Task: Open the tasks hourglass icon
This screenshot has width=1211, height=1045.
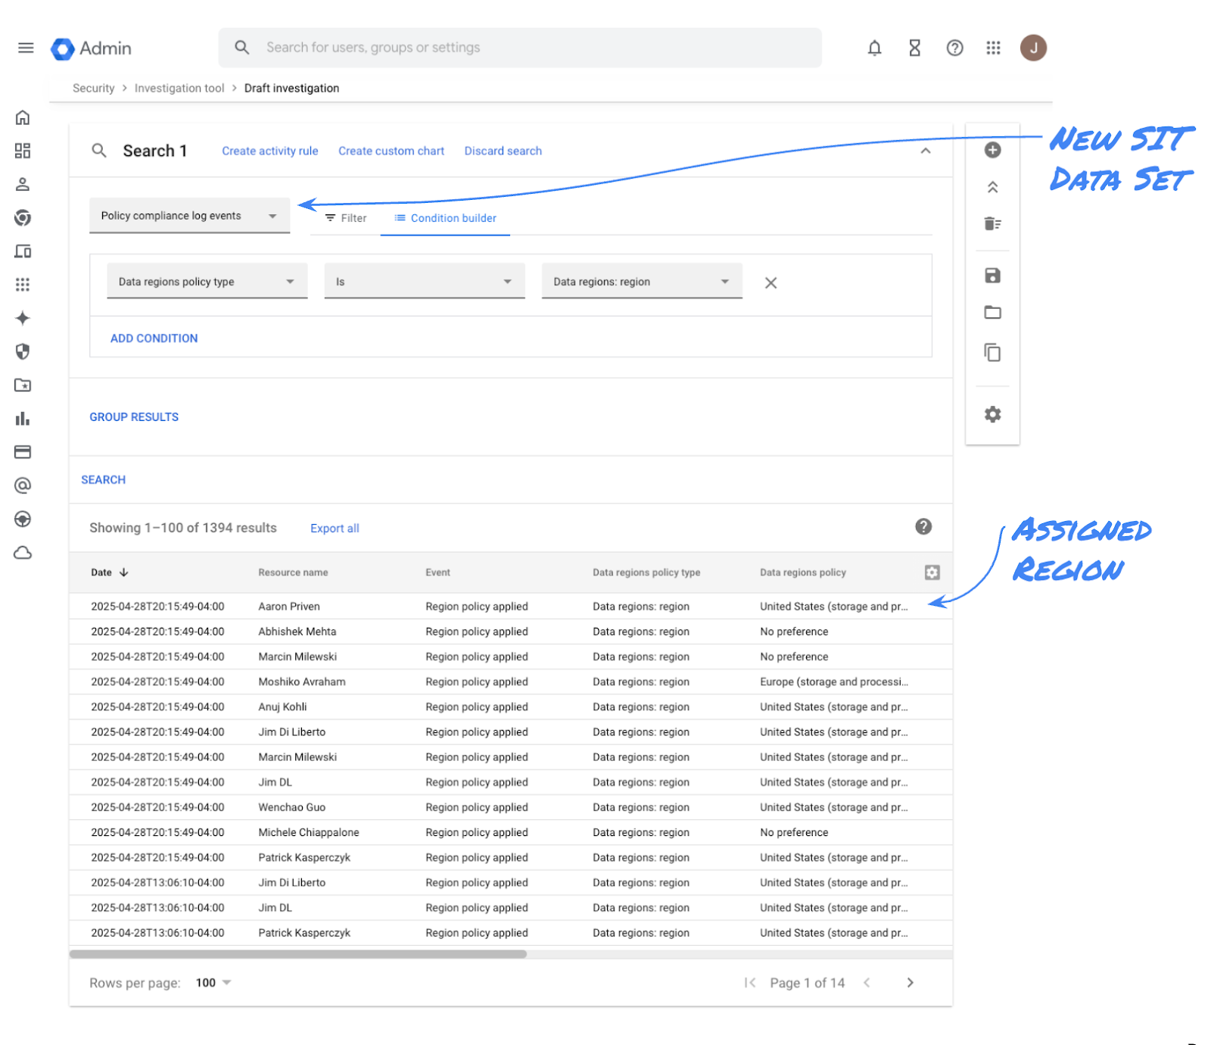Action: click(914, 48)
